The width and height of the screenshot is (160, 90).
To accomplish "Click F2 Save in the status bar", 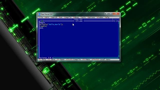I will 51,59.
